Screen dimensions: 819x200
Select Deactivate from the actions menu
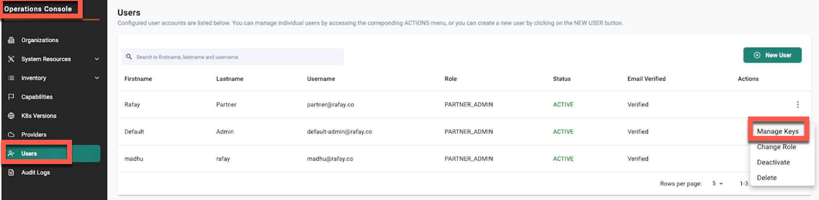point(773,163)
